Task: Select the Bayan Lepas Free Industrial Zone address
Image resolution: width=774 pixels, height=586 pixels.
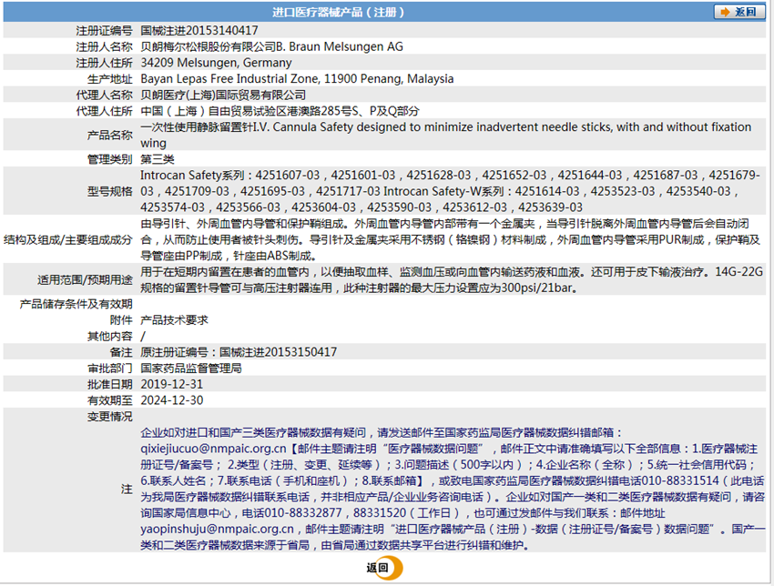Action: click(x=297, y=79)
